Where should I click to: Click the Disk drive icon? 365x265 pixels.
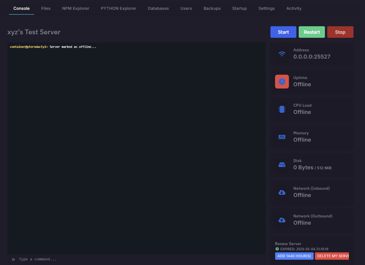pyautogui.click(x=282, y=165)
